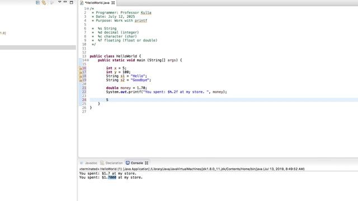The width and height of the screenshot is (358, 201).
Task: Select the highlighted row in Package Explorer
Action: click(x=38, y=47)
